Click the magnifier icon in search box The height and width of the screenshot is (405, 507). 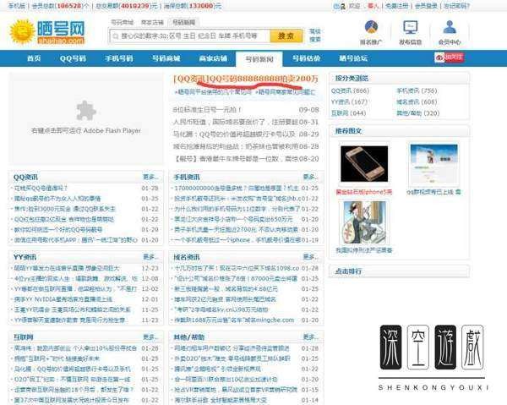[115, 36]
